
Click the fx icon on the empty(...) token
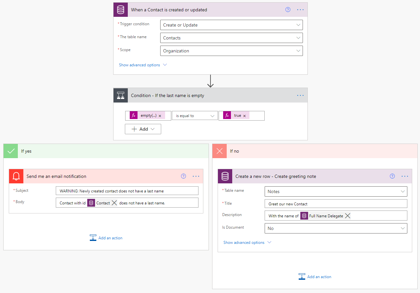pyautogui.click(x=134, y=115)
